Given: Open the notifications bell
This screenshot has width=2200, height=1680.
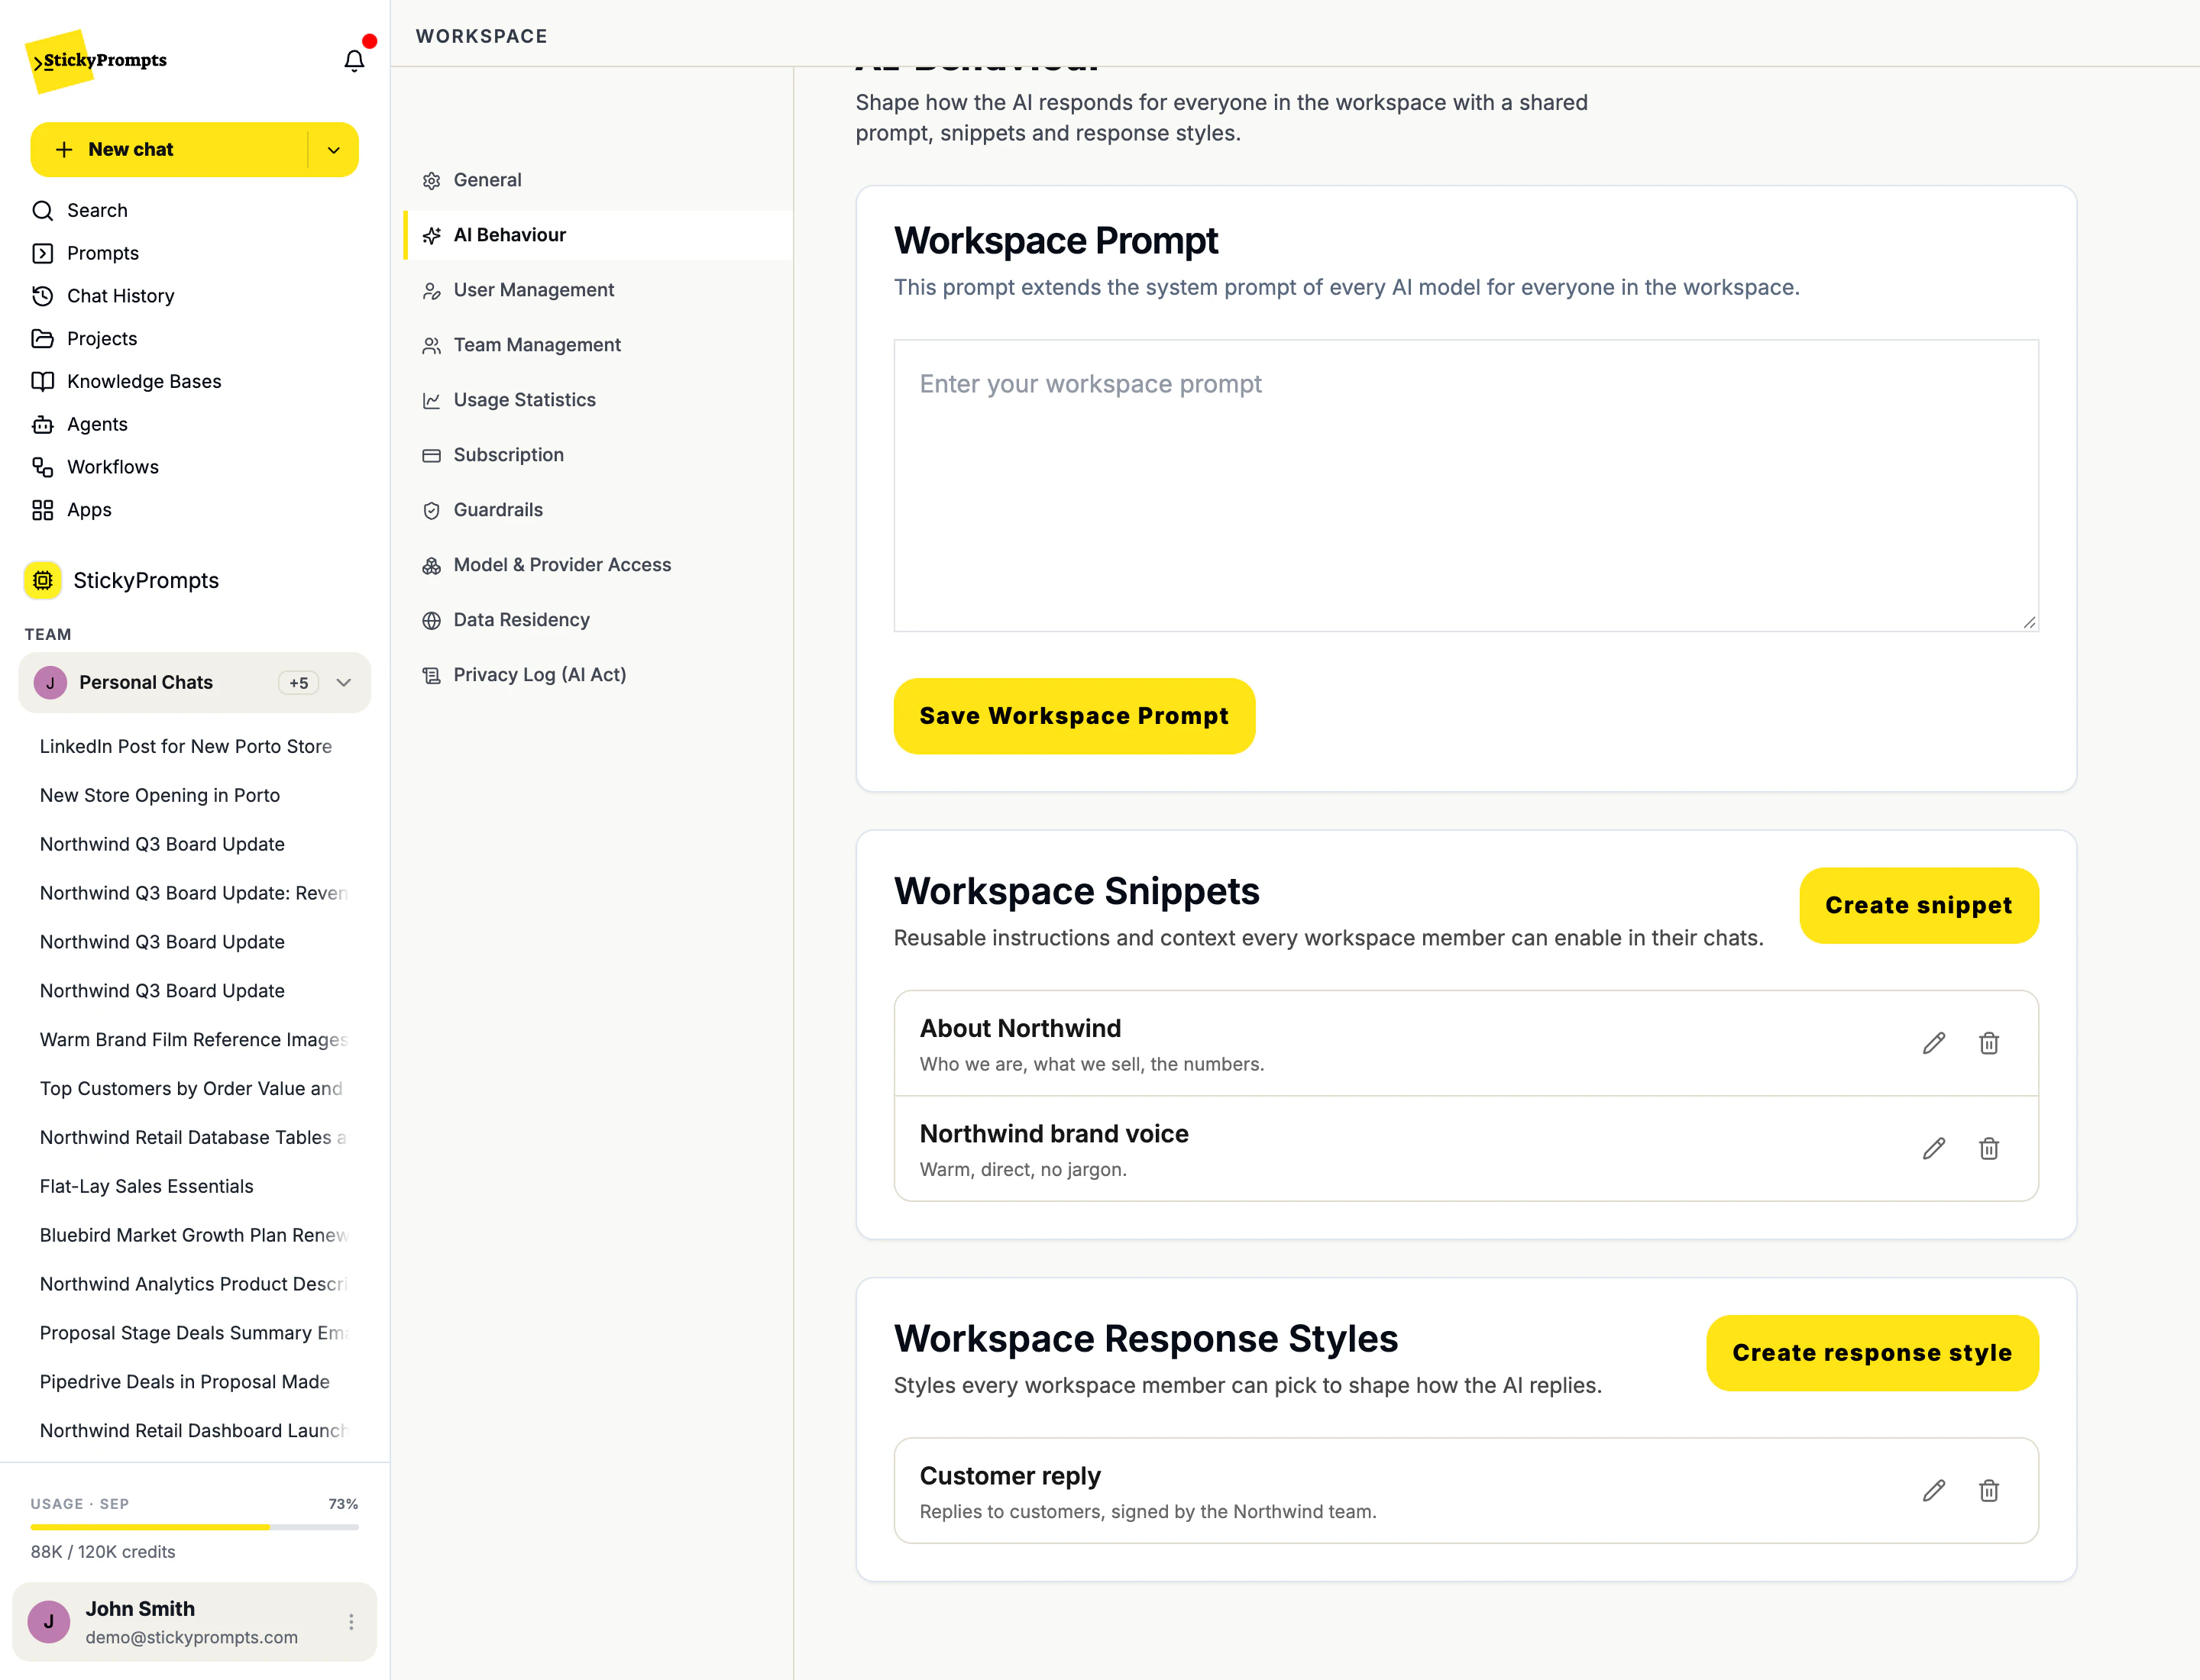Looking at the screenshot, I should point(354,61).
